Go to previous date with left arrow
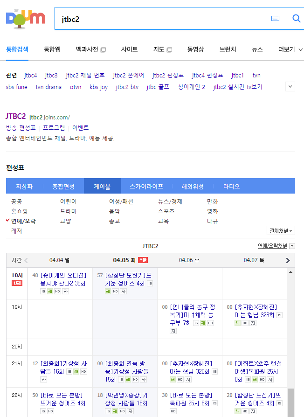 (x=26, y=260)
